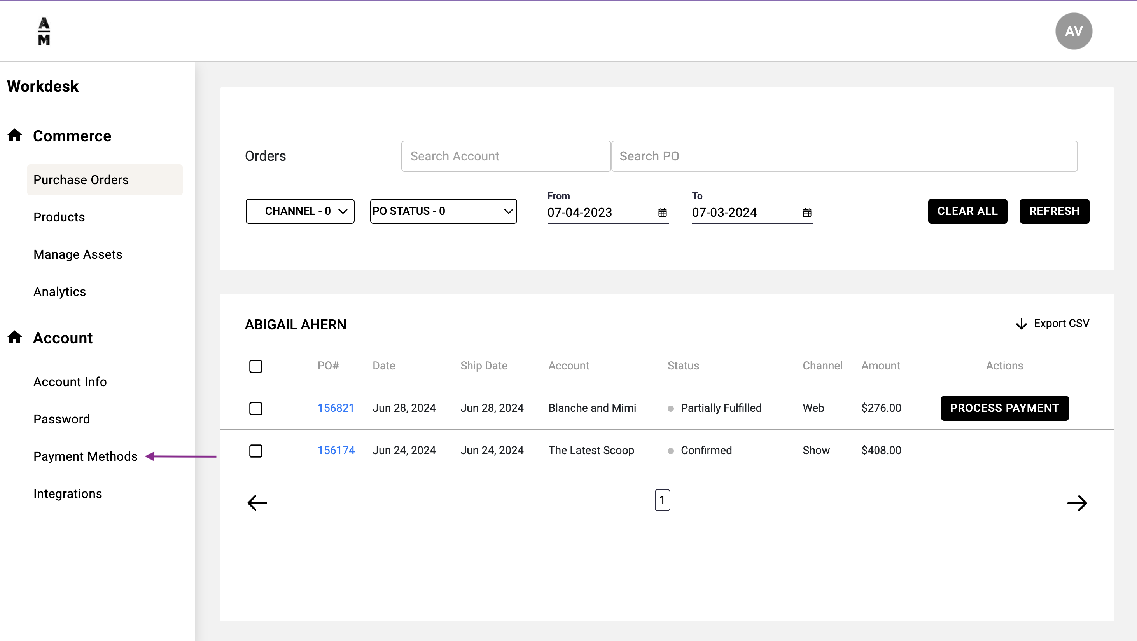Toggle the select-all orders checkbox
The image size is (1137, 641).
pos(255,366)
